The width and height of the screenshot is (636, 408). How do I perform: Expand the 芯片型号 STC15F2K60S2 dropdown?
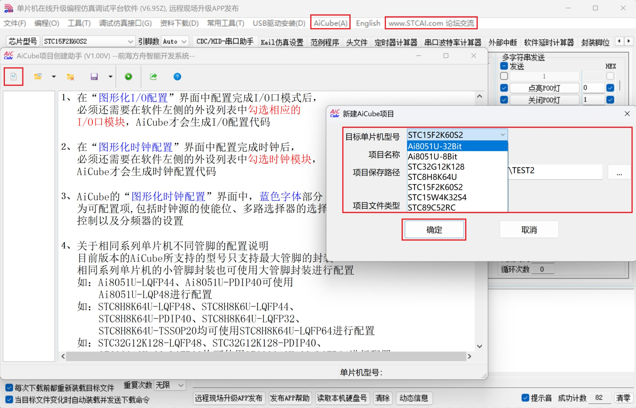coord(130,42)
